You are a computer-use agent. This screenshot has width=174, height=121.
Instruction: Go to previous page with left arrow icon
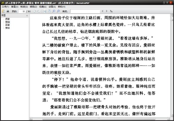[35, 11]
